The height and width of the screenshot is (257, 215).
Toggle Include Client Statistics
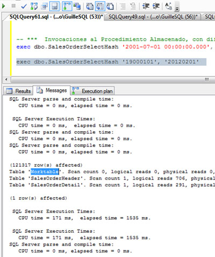click(77, 6)
